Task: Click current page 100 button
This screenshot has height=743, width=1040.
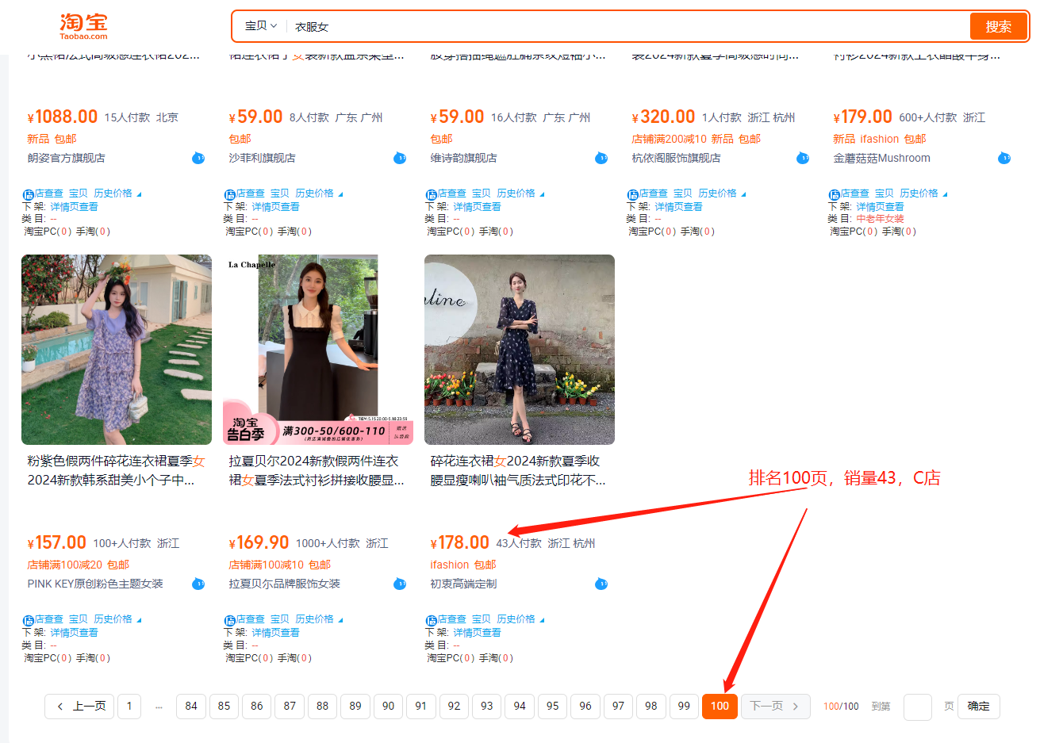Action: 720,706
